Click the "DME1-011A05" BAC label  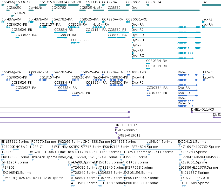pyautogui.click(x=203, y=110)
